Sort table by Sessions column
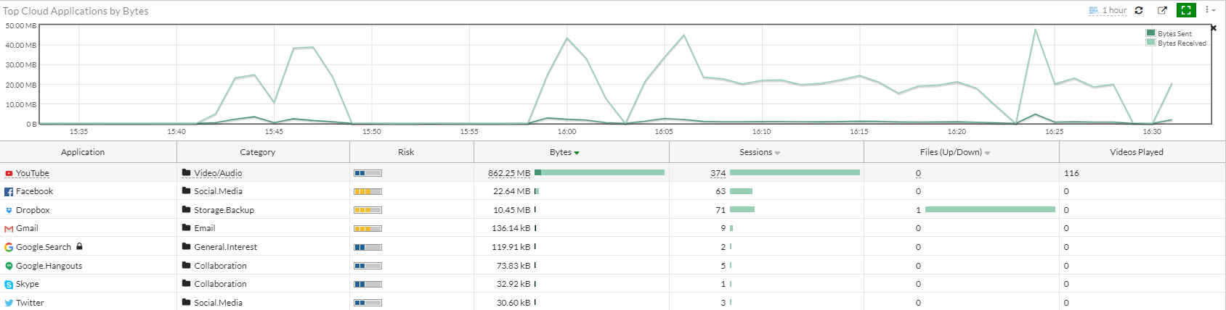 (760, 152)
